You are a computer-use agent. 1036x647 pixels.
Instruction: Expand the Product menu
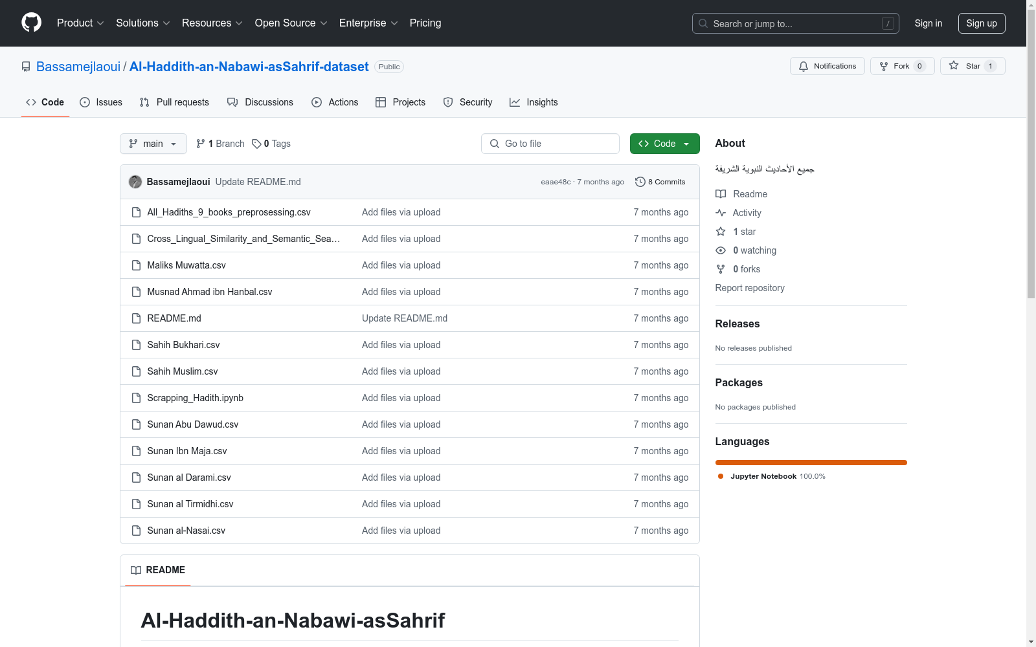point(80,23)
